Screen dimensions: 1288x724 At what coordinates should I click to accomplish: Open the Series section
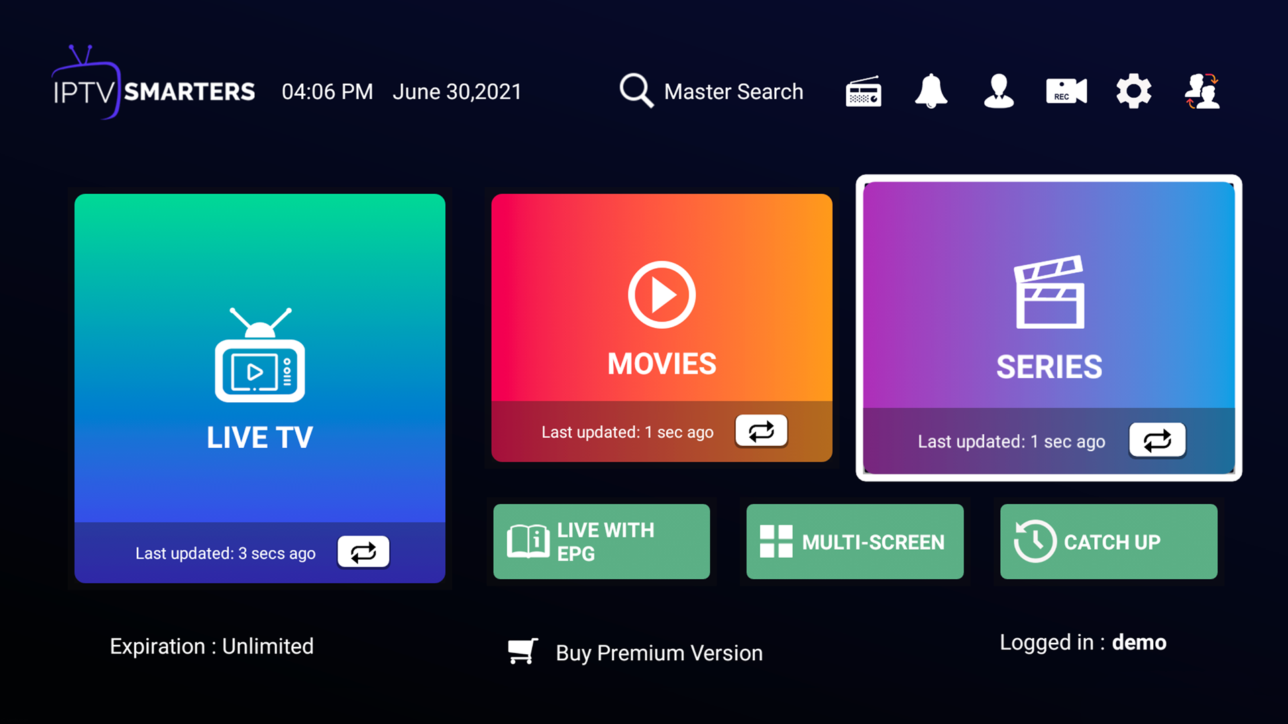point(1049,328)
